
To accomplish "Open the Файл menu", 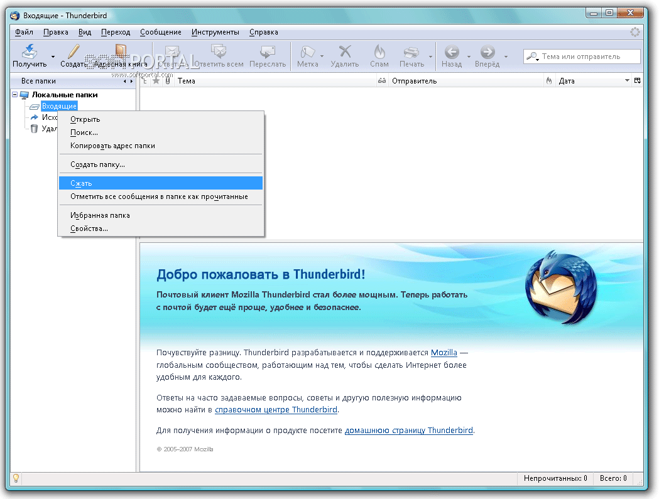I will pyautogui.click(x=24, y=32).
